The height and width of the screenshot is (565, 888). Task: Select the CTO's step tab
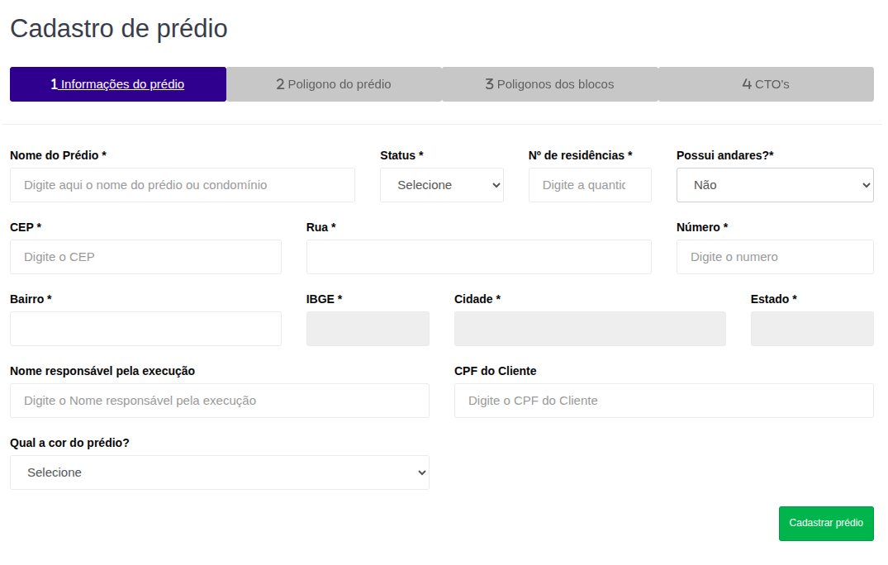coord(766,84)
